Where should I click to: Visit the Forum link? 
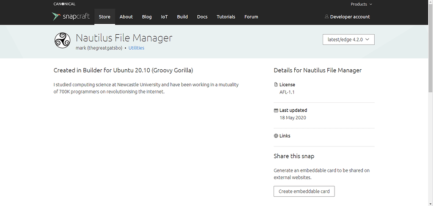pyautogui.click(x=251, y=17)
